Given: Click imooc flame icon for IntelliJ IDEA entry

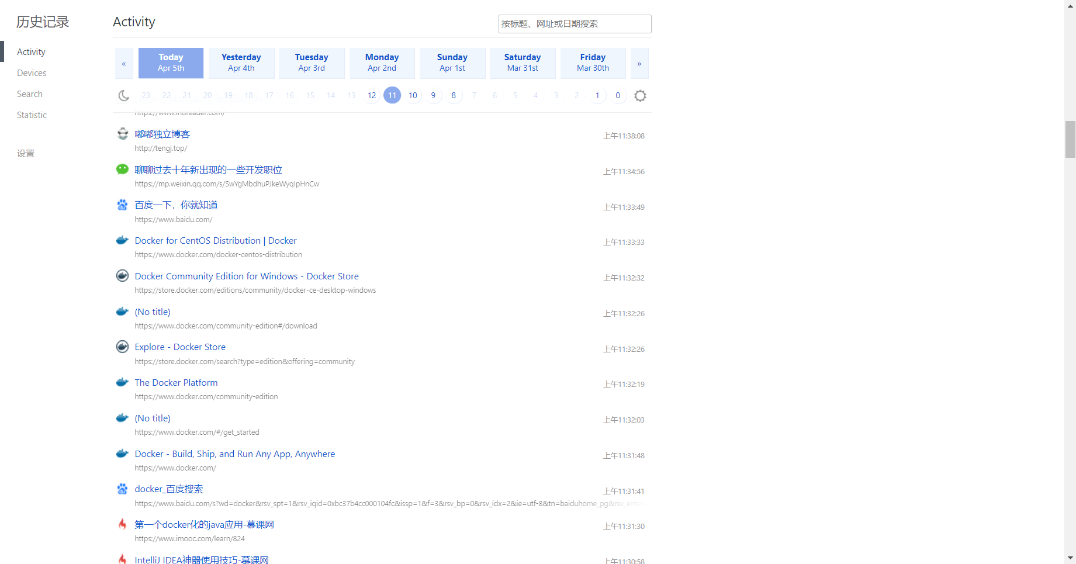Looking at the screenshot, I should coord(122,559).
